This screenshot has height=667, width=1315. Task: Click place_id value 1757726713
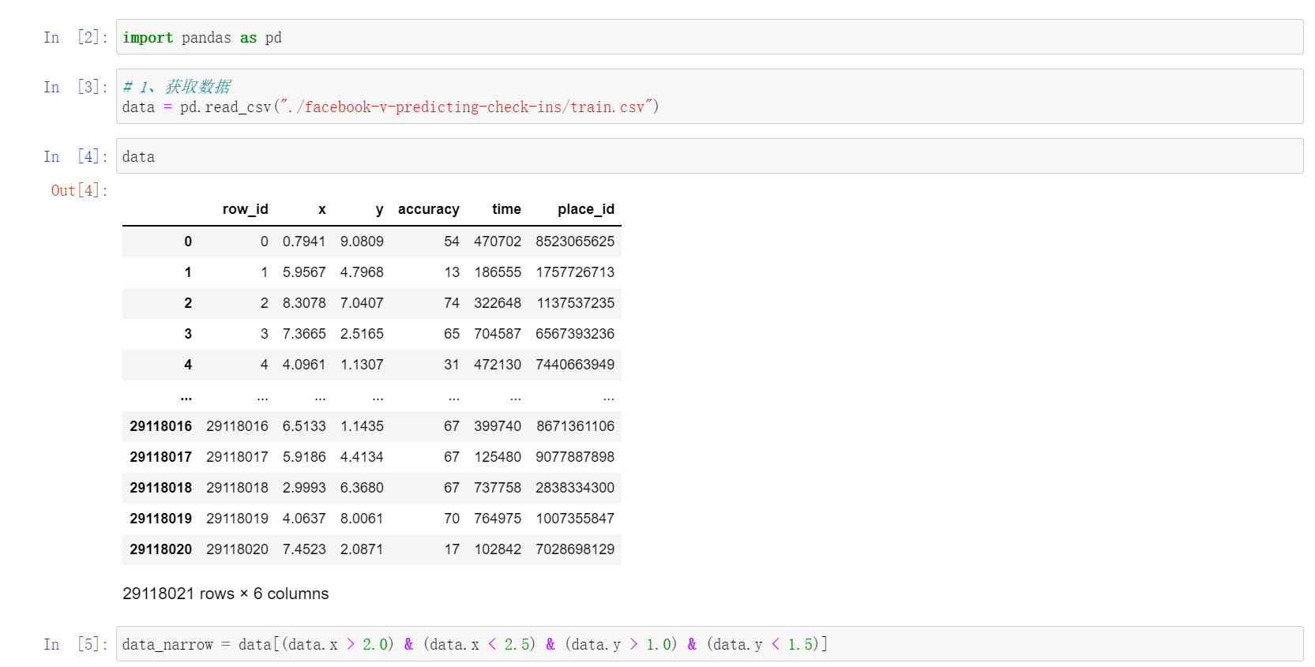tap(575, 272)
